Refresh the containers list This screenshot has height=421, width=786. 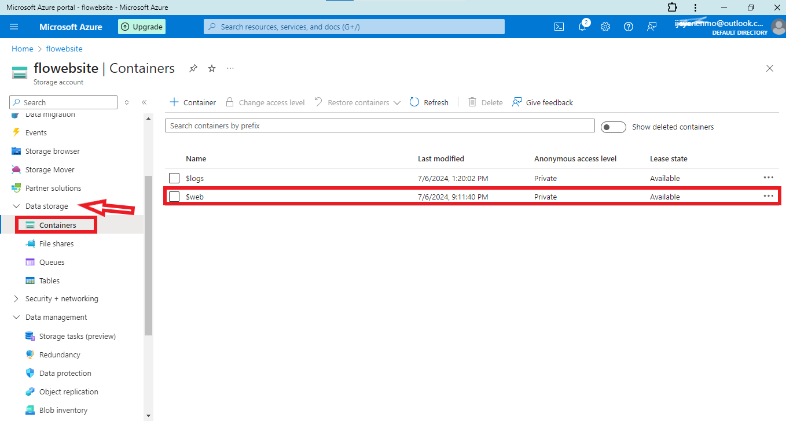[x=429, y=102]
